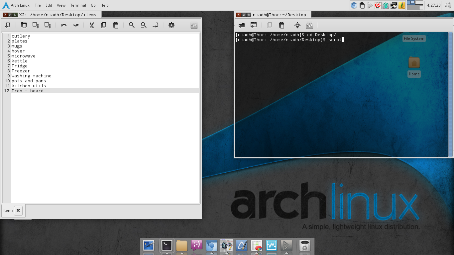
Task: Open the Arch Linux main menu
Action: 16,5
